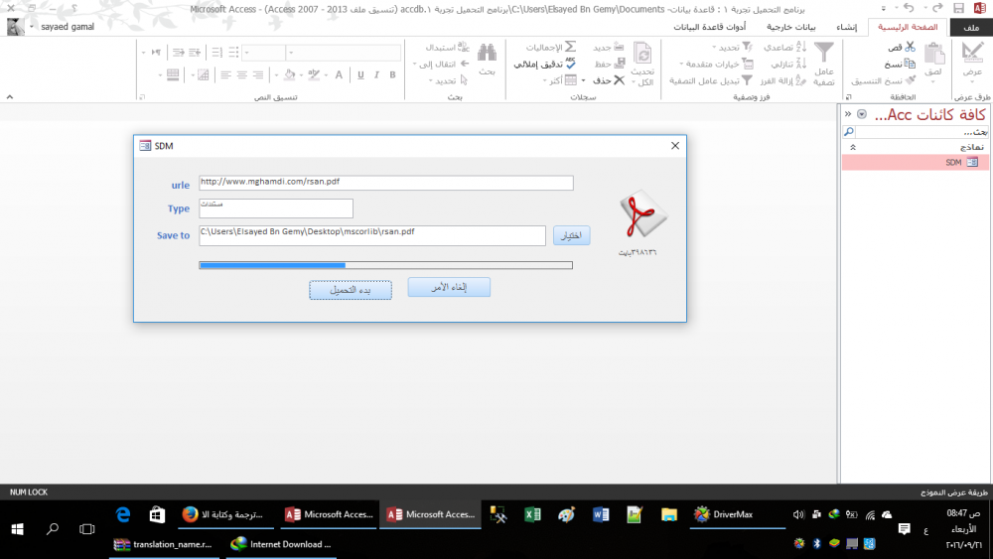The height and width of the screenshot is (559, 993).
Task: Open the More (أكثر) records dropdown
Action: point(560,80)
